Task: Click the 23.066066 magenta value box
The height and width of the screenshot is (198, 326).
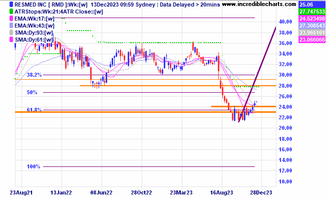Action: click(x=312, y=40)
